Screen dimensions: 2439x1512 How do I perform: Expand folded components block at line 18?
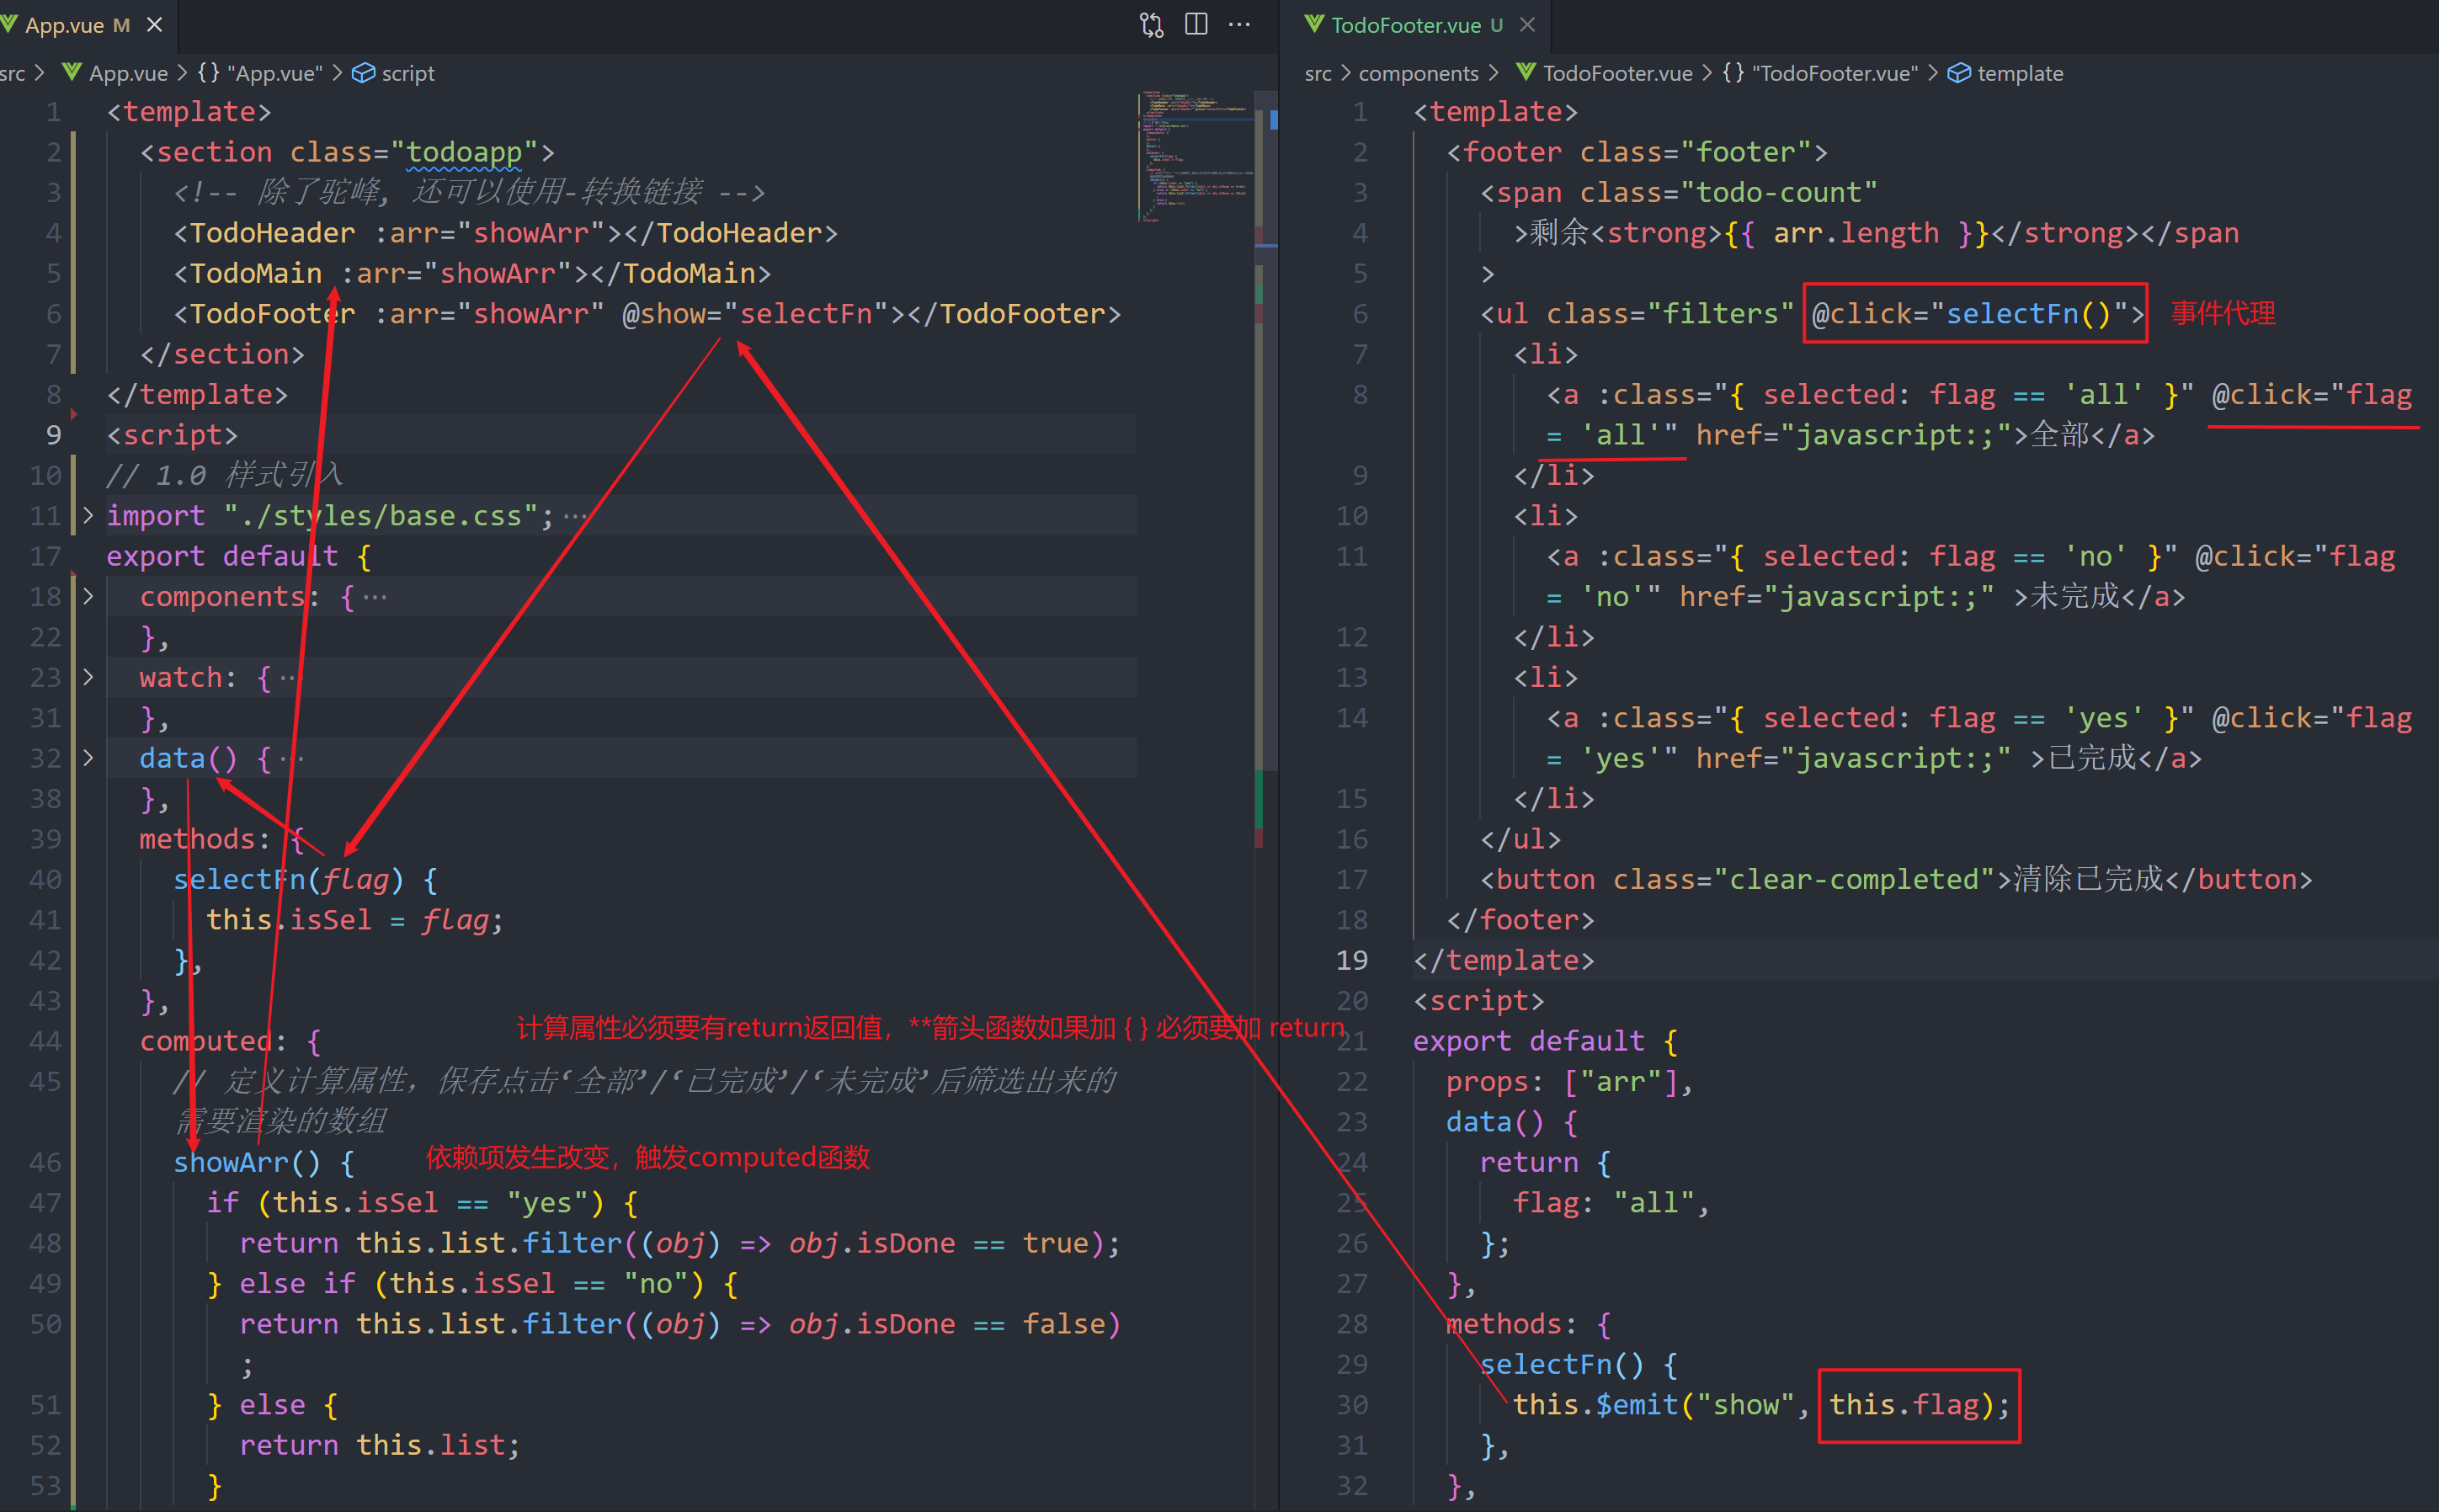pyautogui.click(x=88, y=596)
